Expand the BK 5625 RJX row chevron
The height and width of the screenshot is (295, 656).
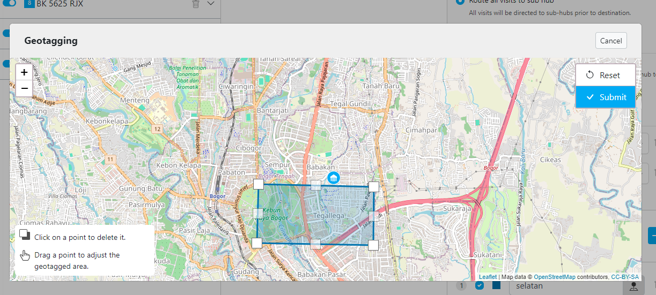[211, 4]
